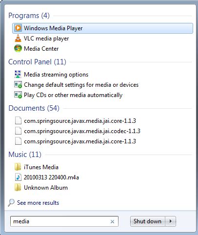Click the magnifier icon beside See more results
The width and height of the screenshot is (198, 235).
click(x=11, y=203)
